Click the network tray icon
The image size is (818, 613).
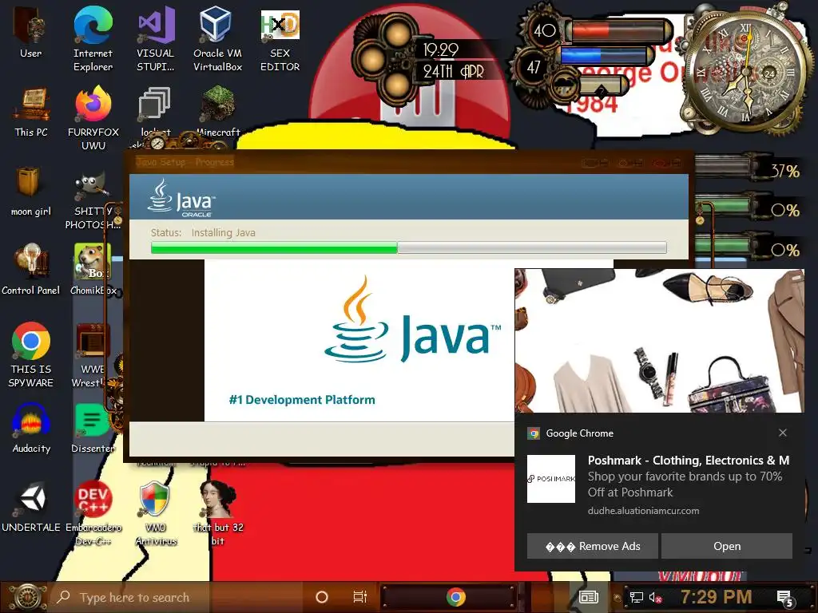click(636, 597)
